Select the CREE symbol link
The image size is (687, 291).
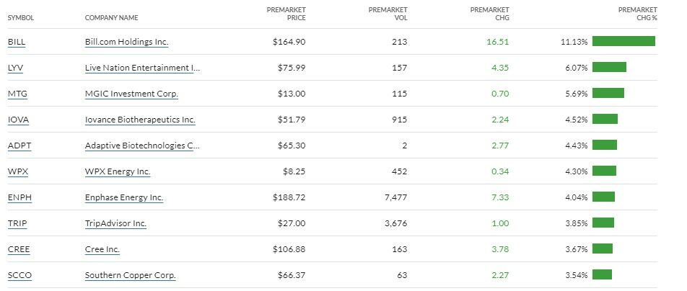[x=19, y=249]
